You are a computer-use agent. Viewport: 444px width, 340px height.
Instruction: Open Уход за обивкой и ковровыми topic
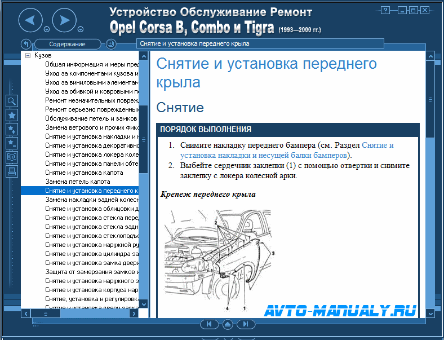(92, 91)
